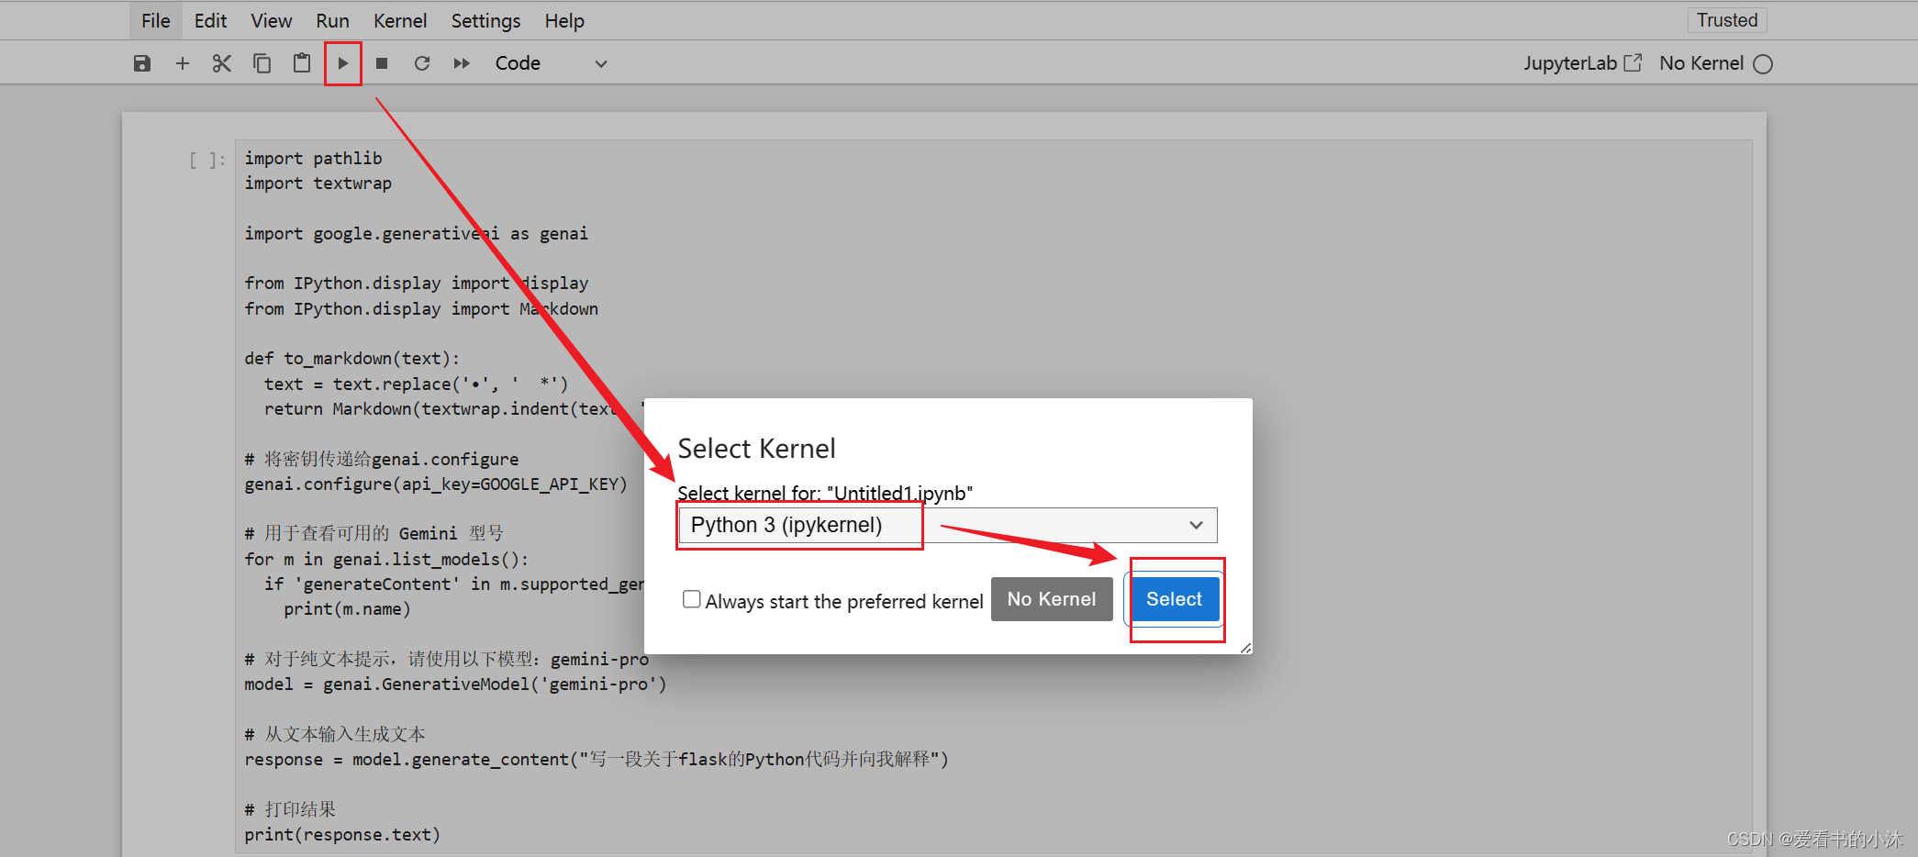
Task: Open the Edit menu
Action: click(x=210, y=20)
